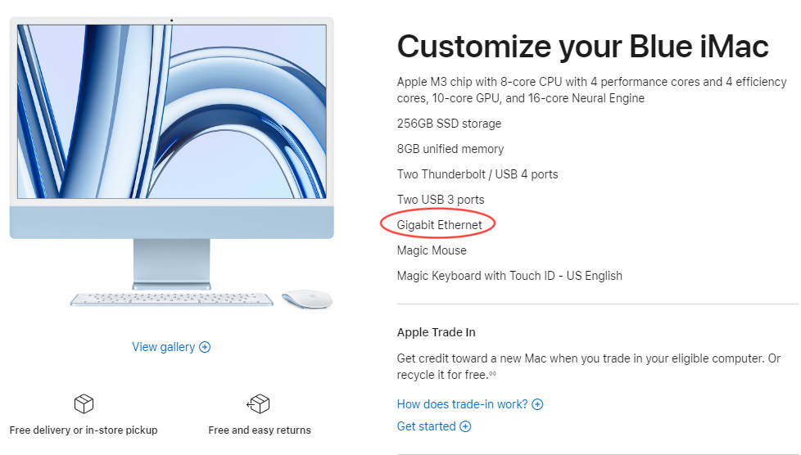Click the 256GB SSD storage line
This screenshot has width=801, height=455.
coord(449,124)
